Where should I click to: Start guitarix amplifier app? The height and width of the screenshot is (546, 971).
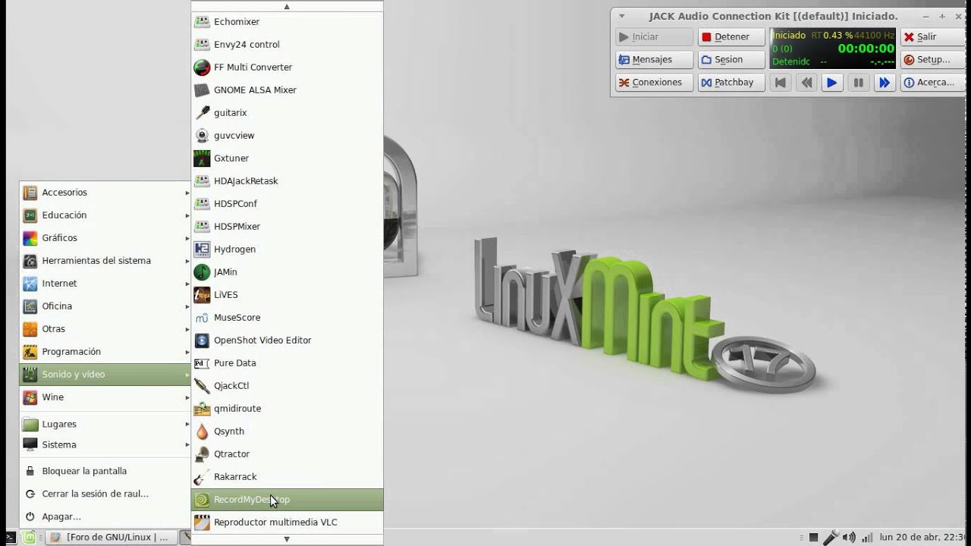coord(287,113)
